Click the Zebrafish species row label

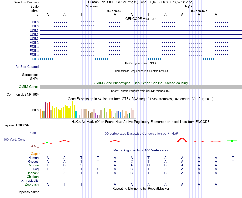(x=32, y=185)
